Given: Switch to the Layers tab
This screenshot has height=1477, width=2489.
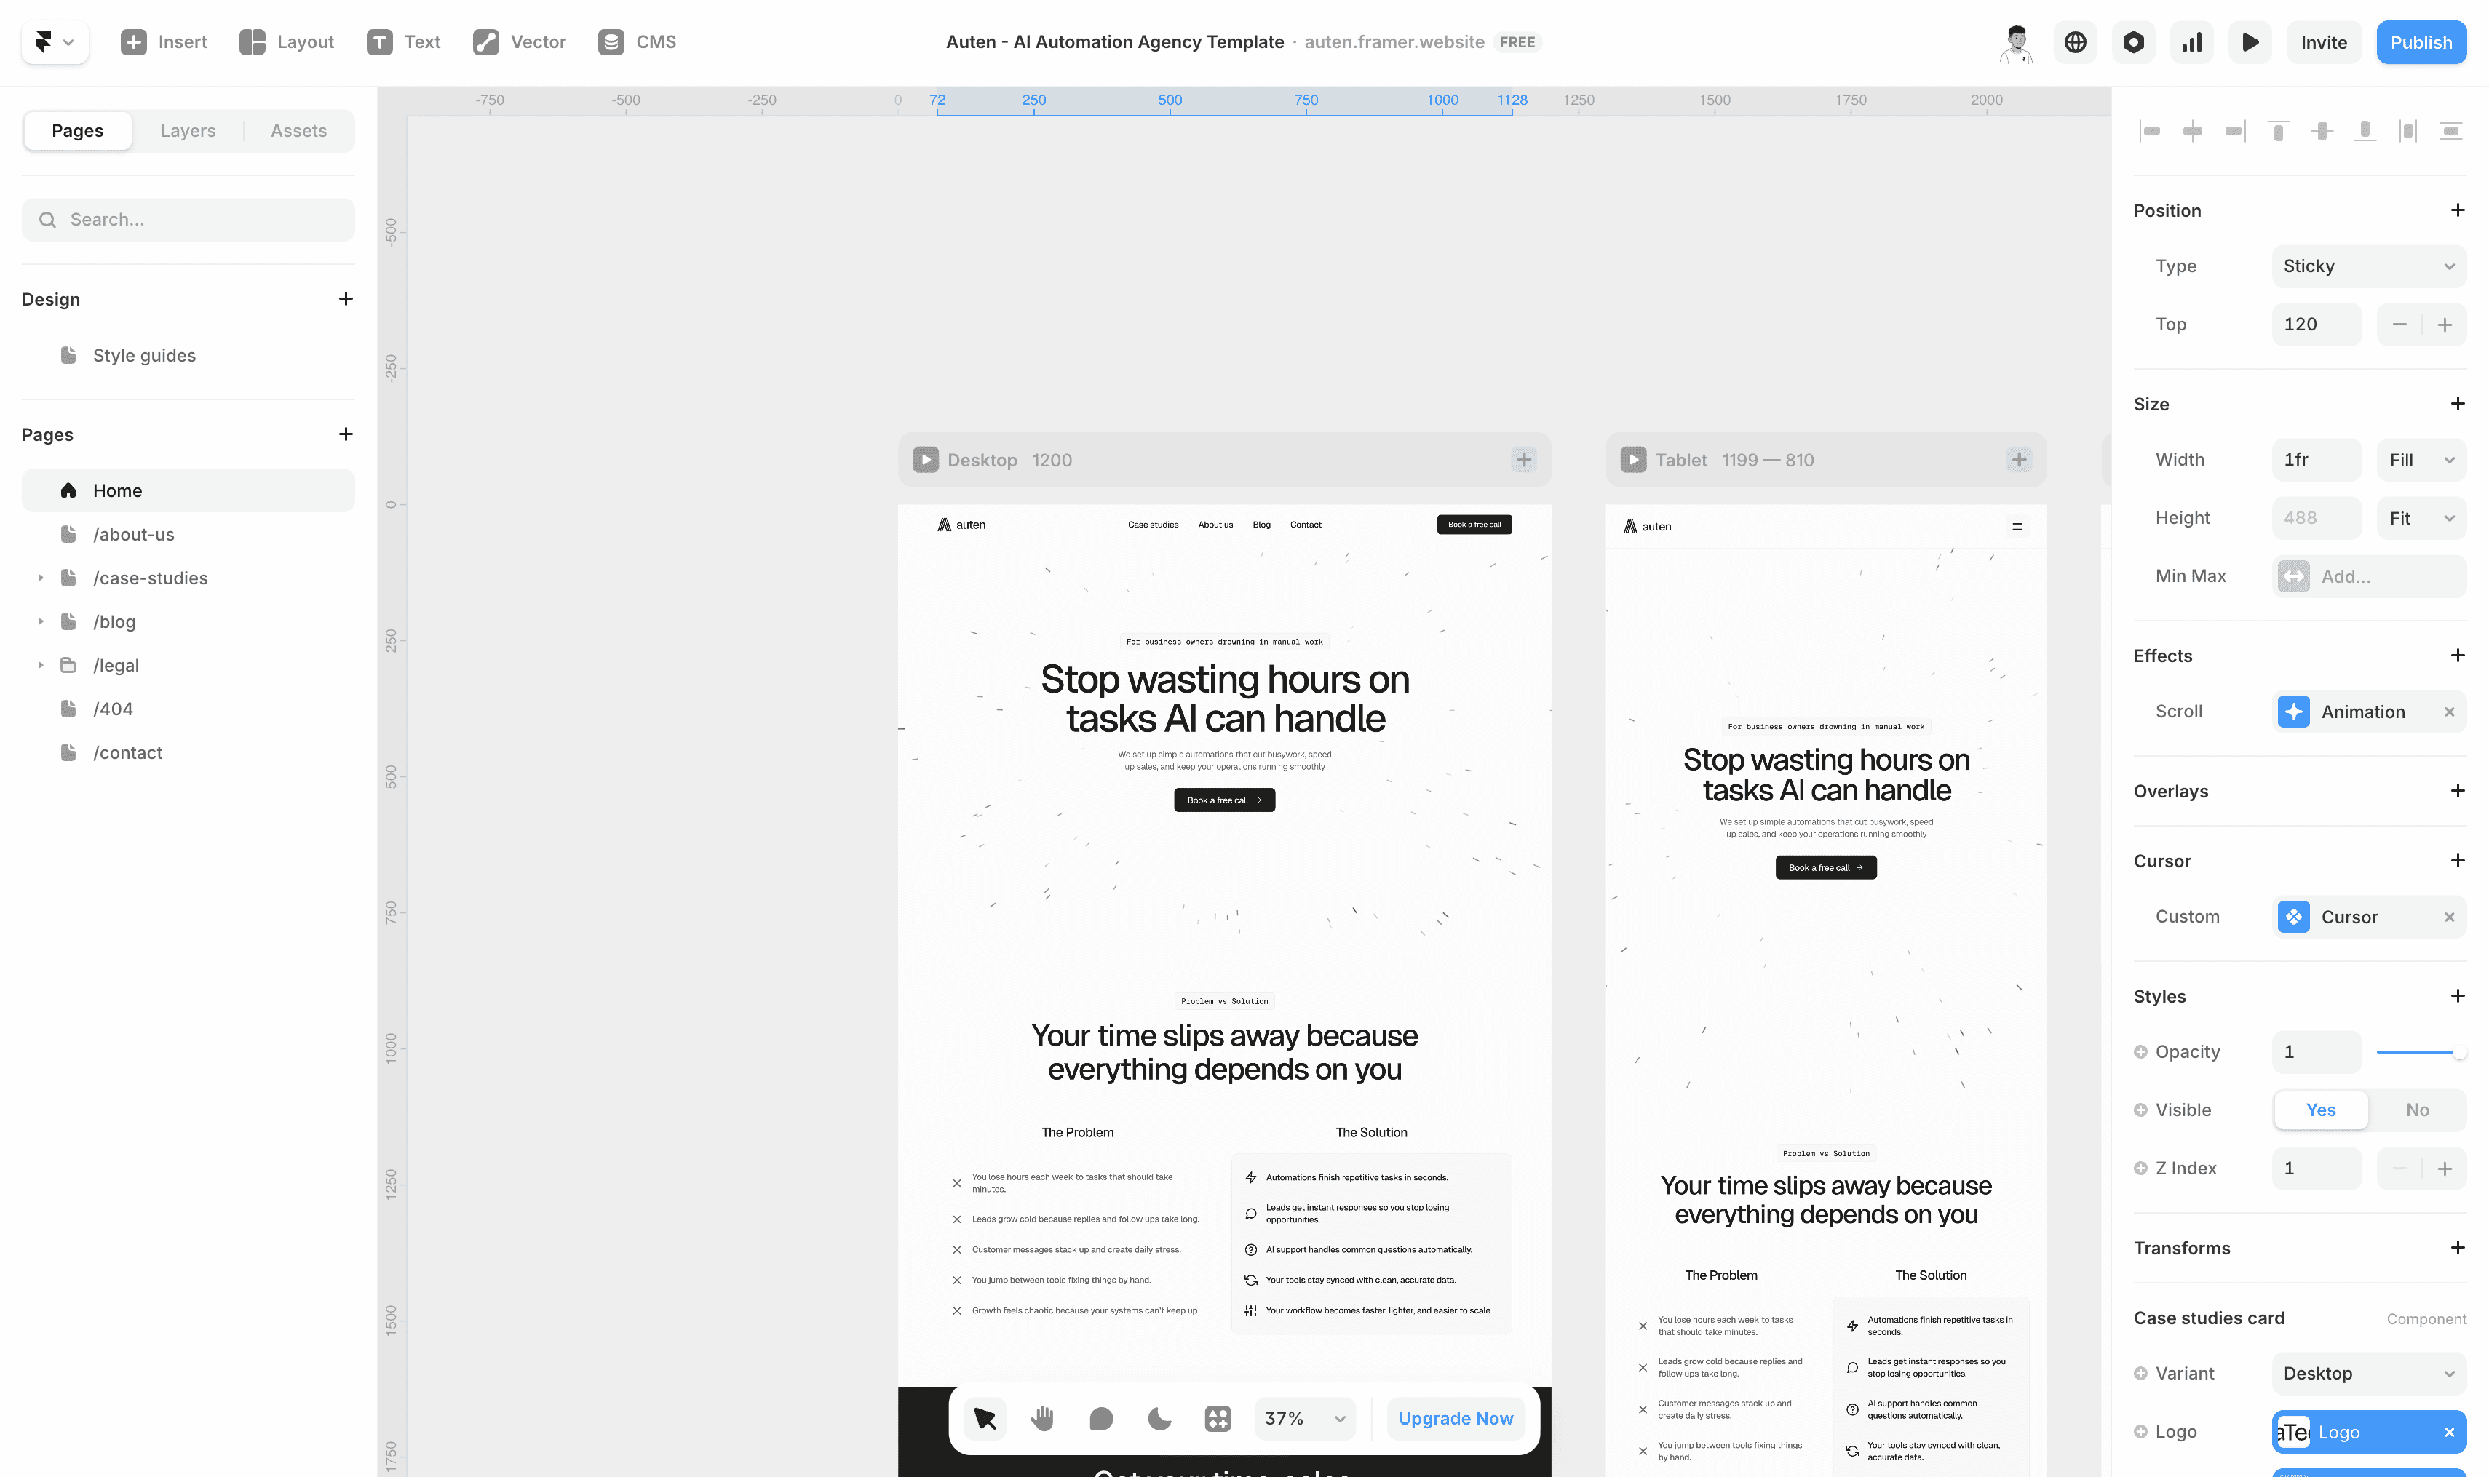Looking at the screenshot, I should point(187,130).
